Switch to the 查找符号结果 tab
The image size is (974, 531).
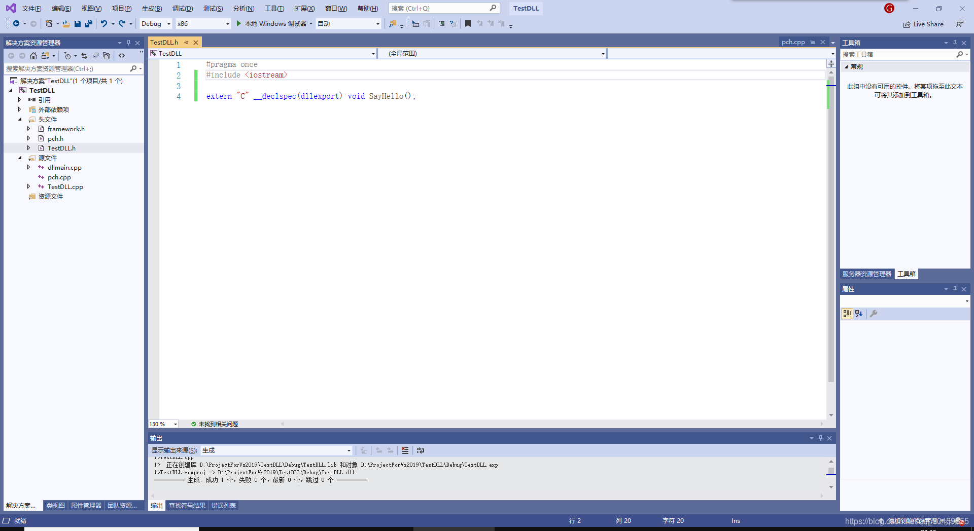point(187,505)
